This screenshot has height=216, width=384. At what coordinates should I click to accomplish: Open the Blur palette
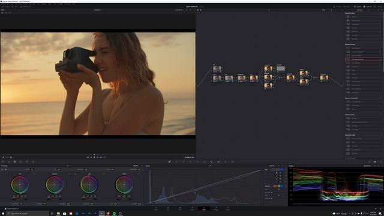tap(211, 161)
